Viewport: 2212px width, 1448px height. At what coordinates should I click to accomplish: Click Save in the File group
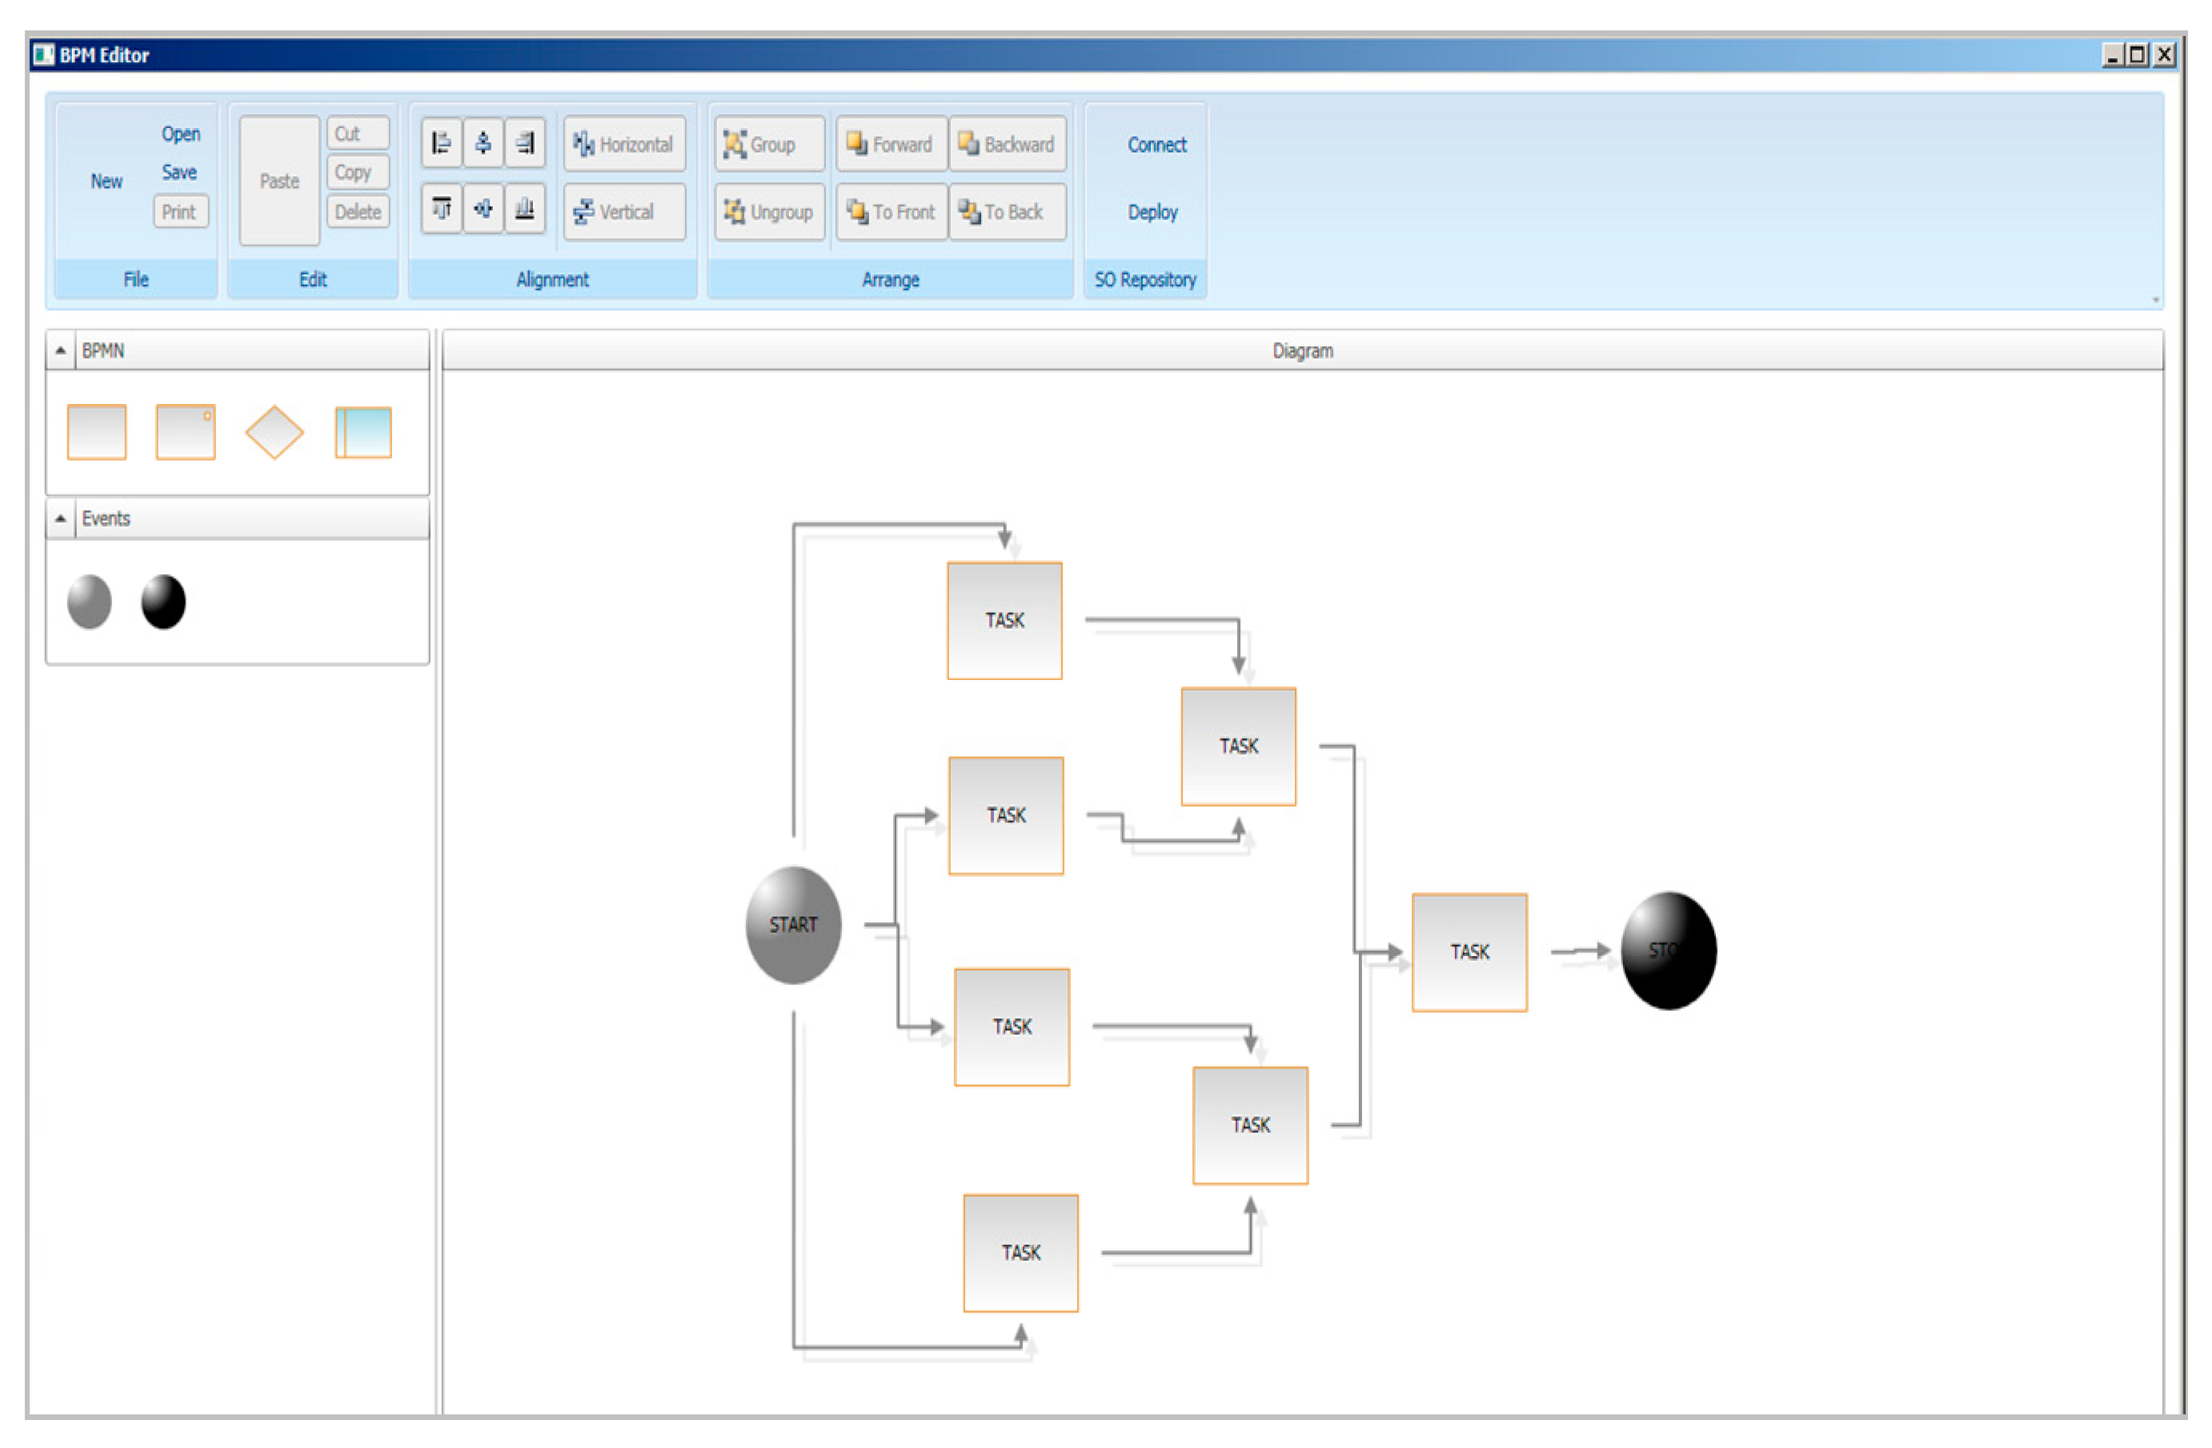point(179,173)
